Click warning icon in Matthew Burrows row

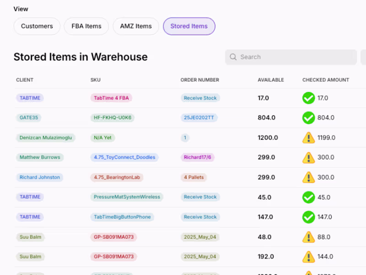click(309, 158)
